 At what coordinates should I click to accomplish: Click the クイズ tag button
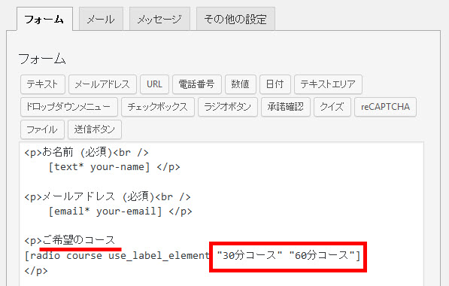[x=332, y=107]
